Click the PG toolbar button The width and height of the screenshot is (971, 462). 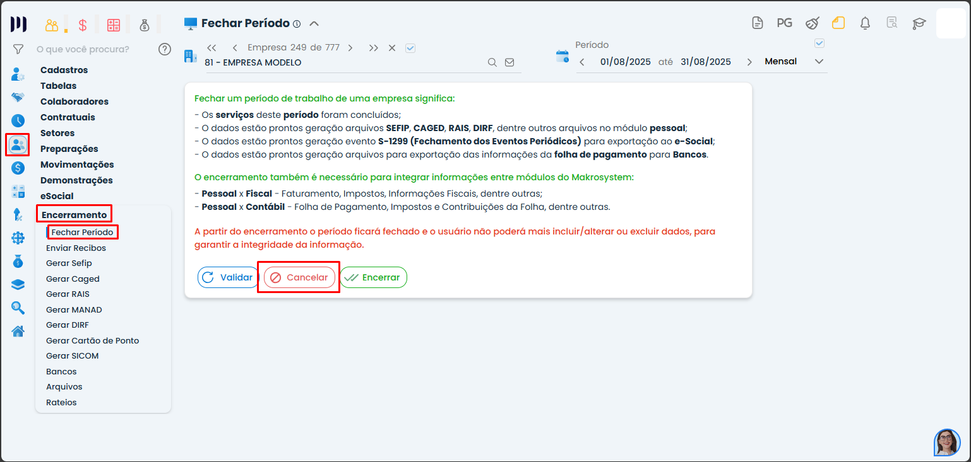[x=785, y=23]
